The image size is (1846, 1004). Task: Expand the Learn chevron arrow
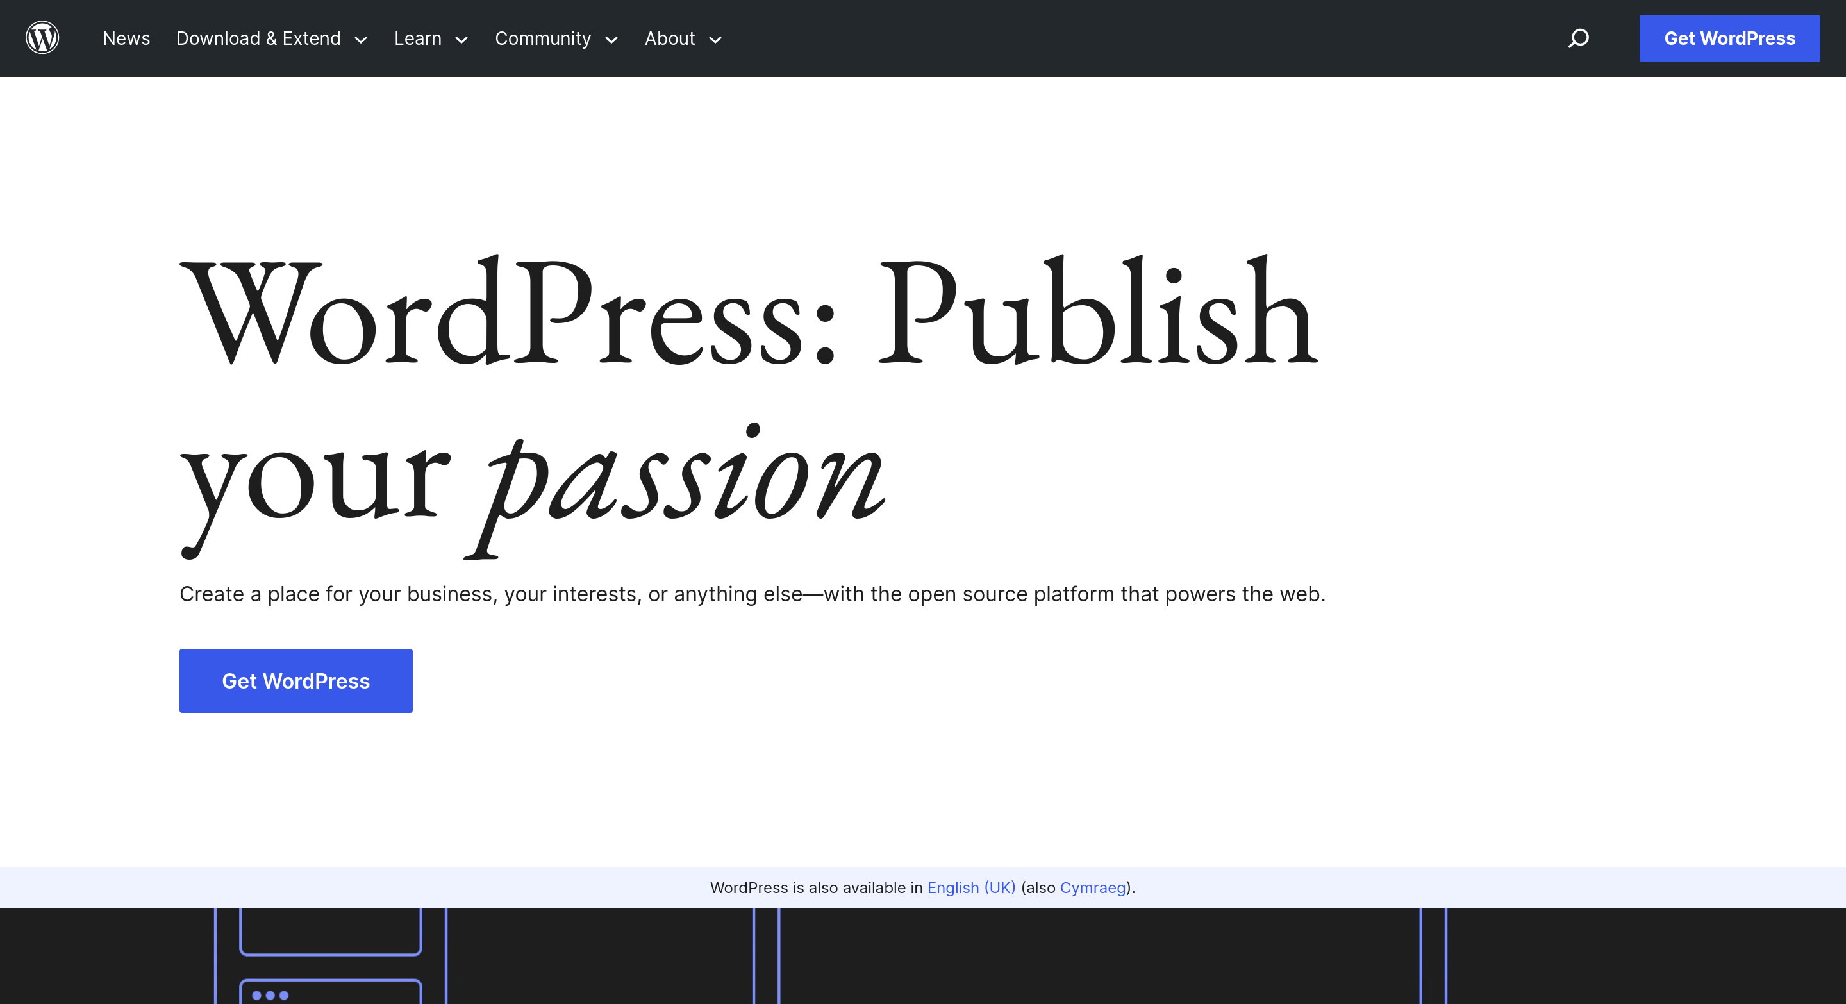tap(462, 40)
